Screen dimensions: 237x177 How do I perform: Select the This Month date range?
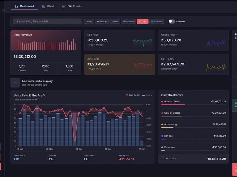(x=128, y=22)
